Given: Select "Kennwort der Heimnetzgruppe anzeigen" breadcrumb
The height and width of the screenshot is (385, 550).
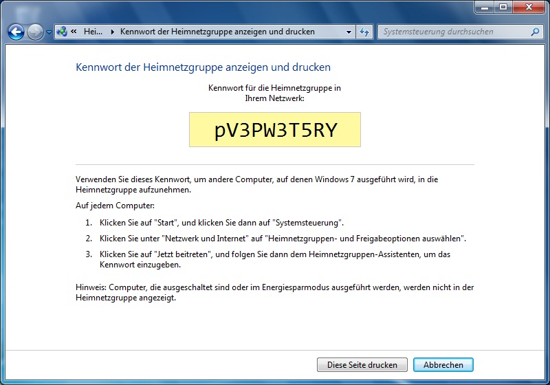Looking at the screenshot, I should [217, 32].
